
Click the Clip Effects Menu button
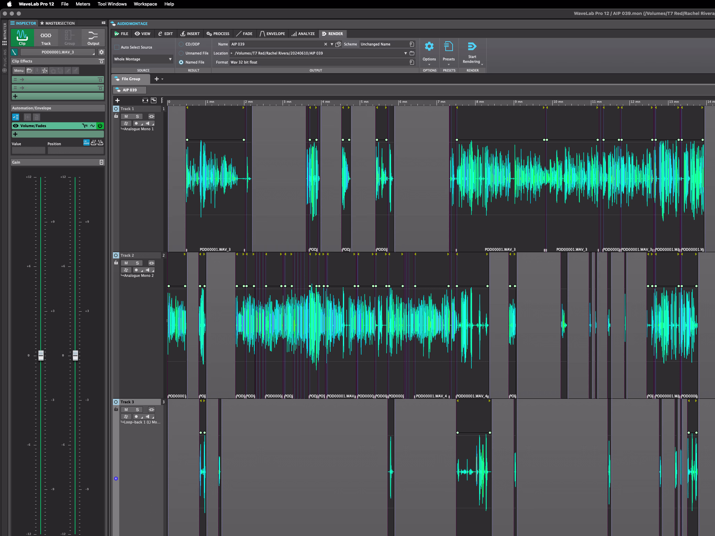(x=19, y=71)
